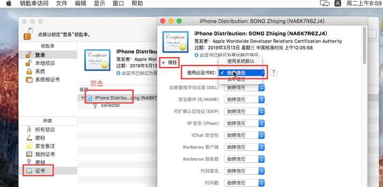383x187 pixels.
Task: Choose 使用系统默认 from the trust popup
Action: (x=240, y=61)
